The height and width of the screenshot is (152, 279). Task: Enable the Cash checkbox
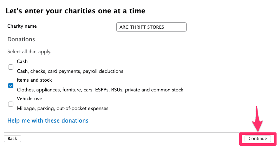point(11,67)
